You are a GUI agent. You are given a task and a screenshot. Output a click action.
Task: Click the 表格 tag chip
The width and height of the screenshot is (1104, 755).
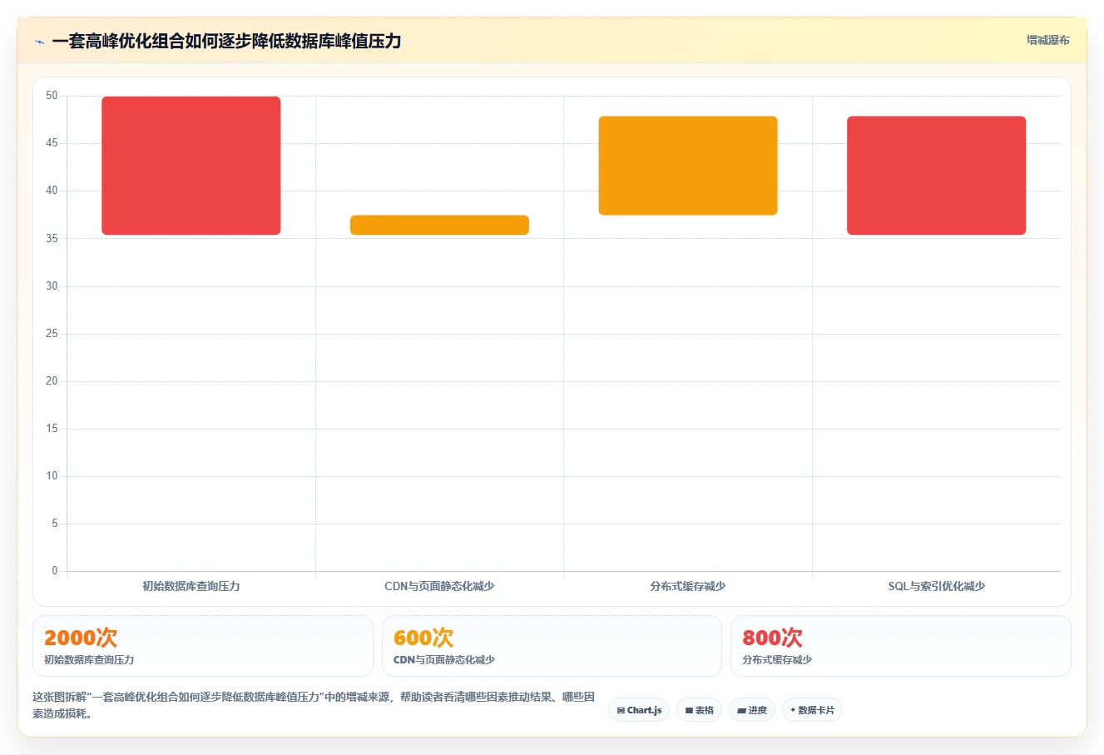(x=699, y=710)
